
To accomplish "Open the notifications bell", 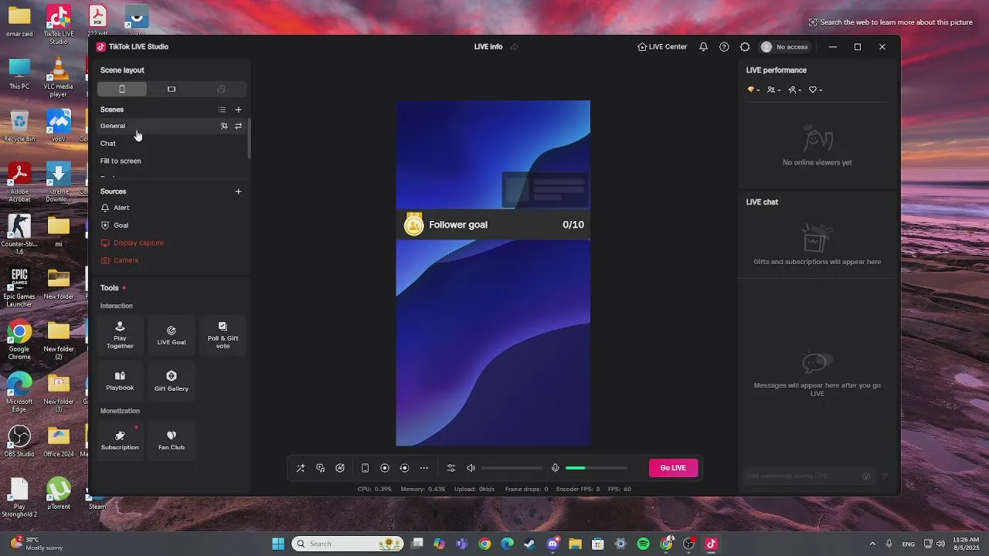I will pyautogui.click(x=703, y=47).
